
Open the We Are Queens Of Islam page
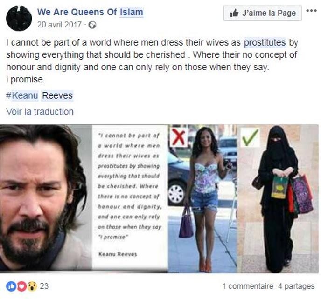(90, 12)
